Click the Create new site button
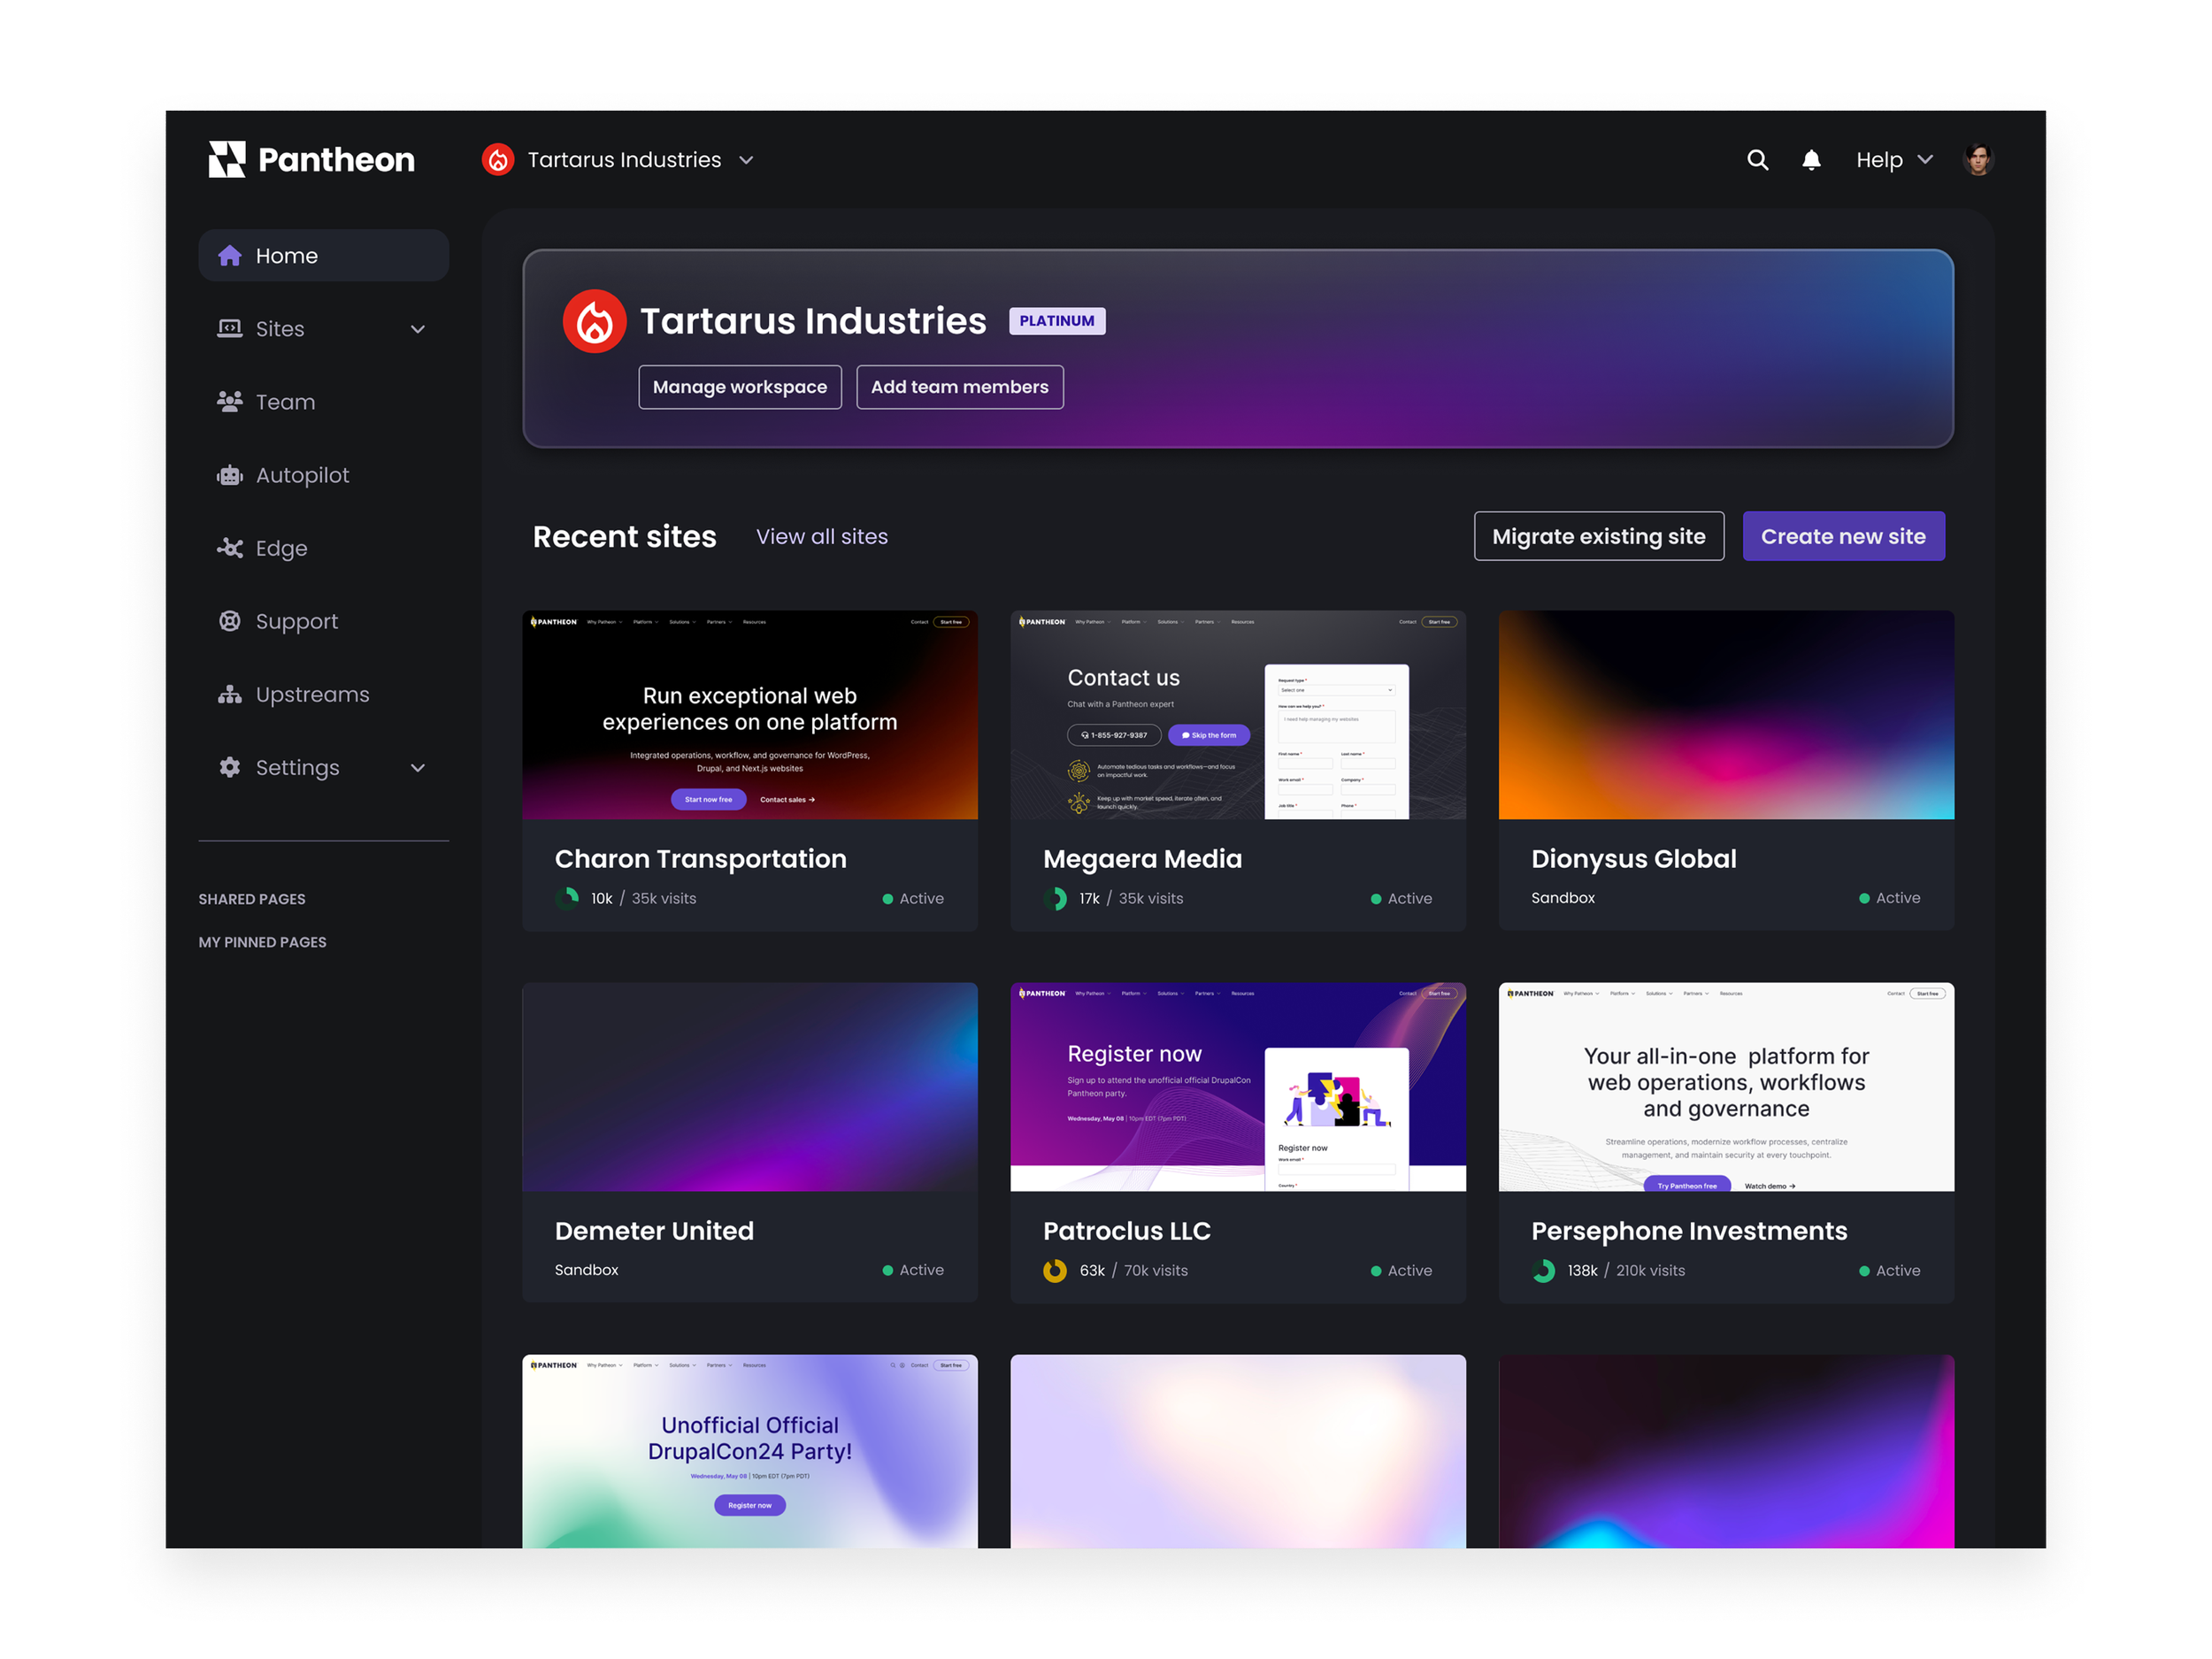The height and width of the screenshot is (1659, 2212). click(x=1844, y=536)
